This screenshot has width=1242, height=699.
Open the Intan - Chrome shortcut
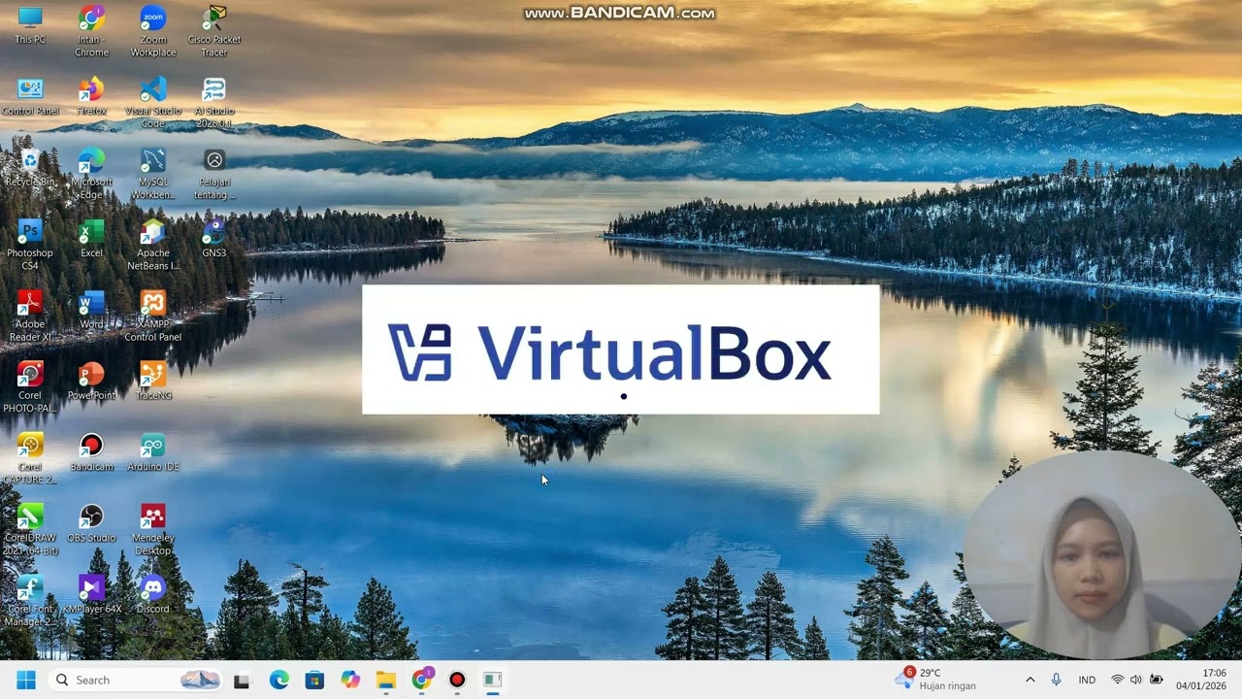coord(92,32)
